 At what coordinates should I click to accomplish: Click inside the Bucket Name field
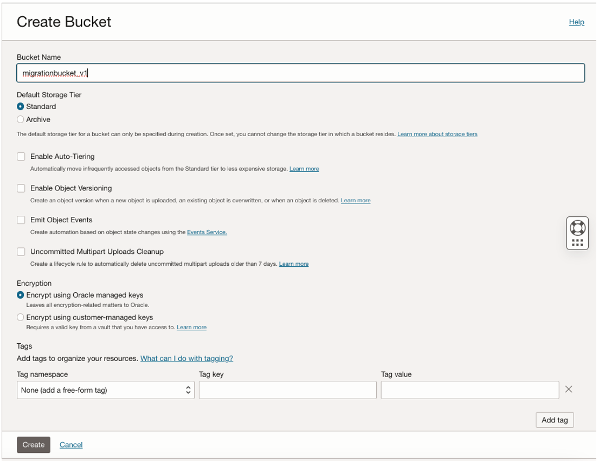pyautogui.click(x=298, y=73)
